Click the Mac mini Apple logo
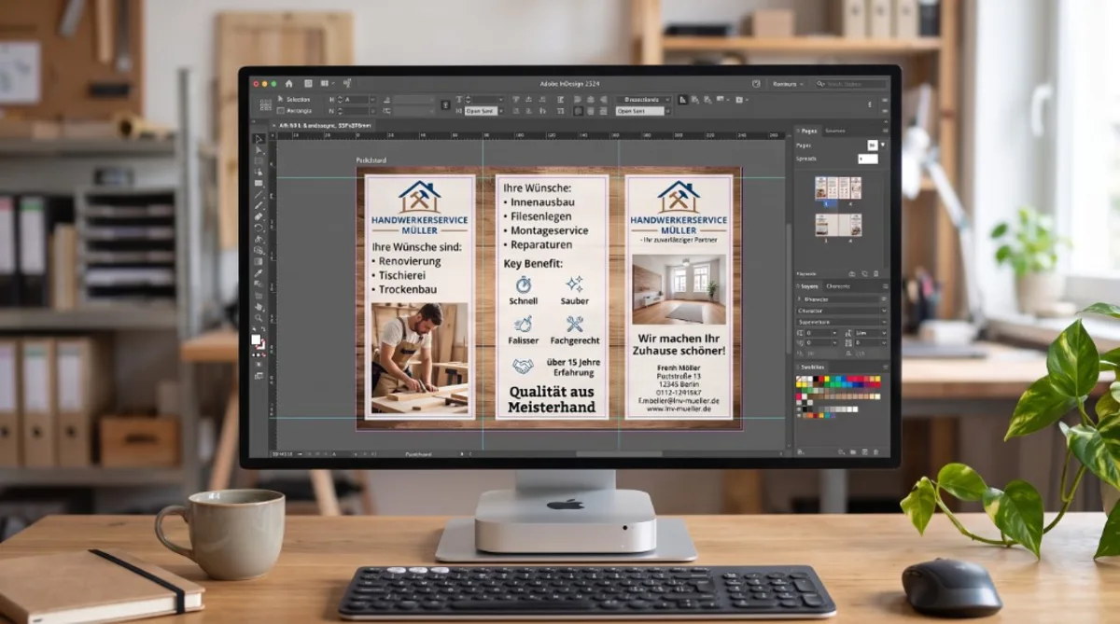The image size is (1120, 624). click(x=565, y=505)
